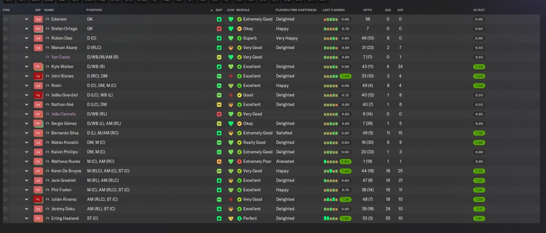
Task: Click Ederson's Hol info badge
Action: [38, 19]
